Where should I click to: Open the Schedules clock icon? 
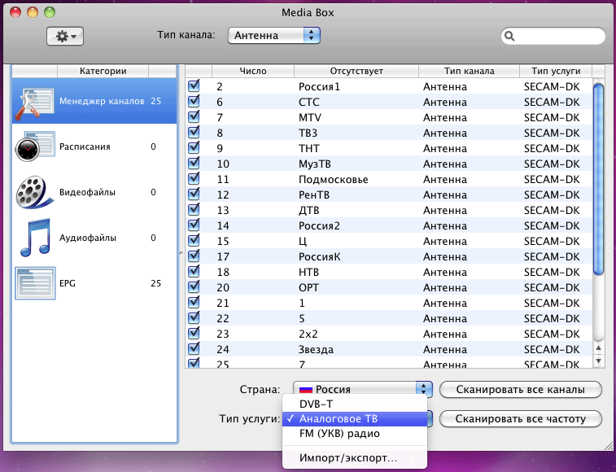point(34,147)
